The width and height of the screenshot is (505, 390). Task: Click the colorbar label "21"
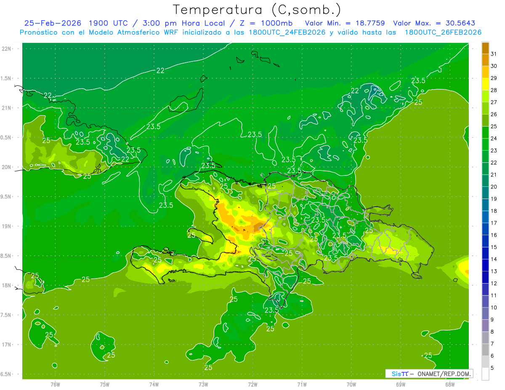494,175
